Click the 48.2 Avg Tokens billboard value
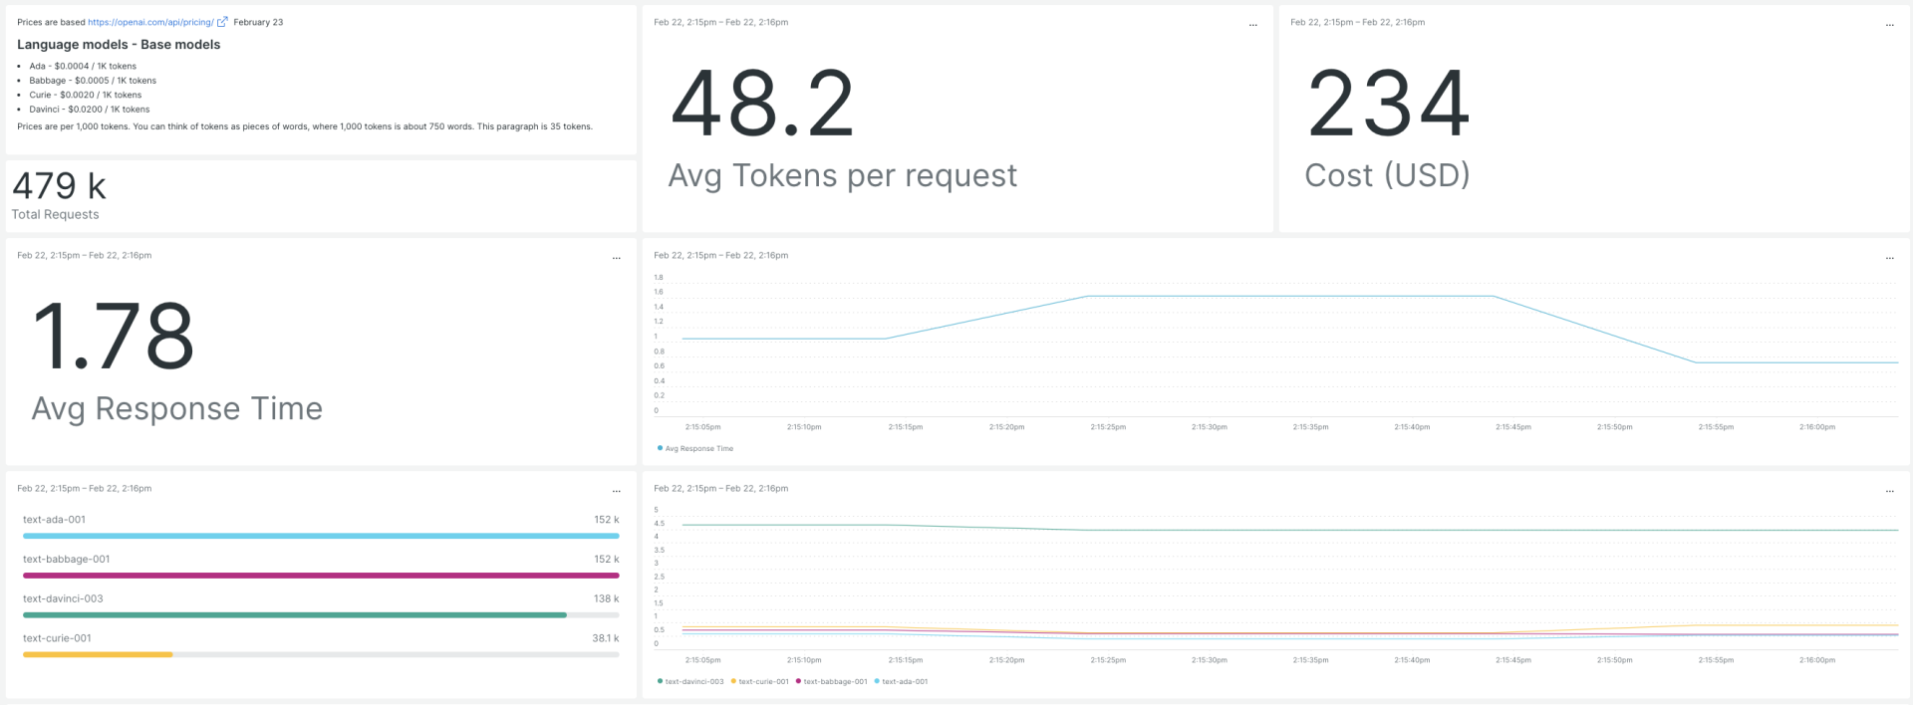The height and width of the screenshot is (705, 1913). pyautogui.click(x=763, y=105)
